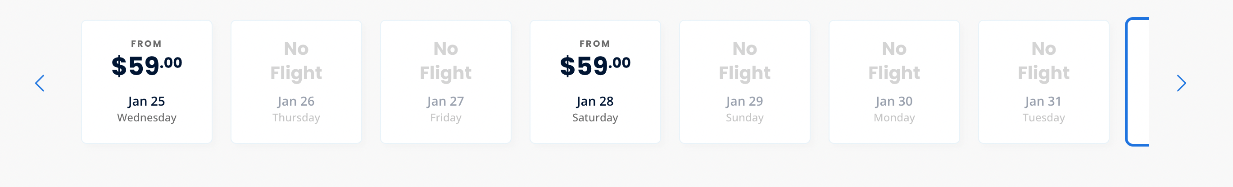Pick the Jan 29 Sunday card
The height and width of the screenshot is (187, 1233).
744,82
